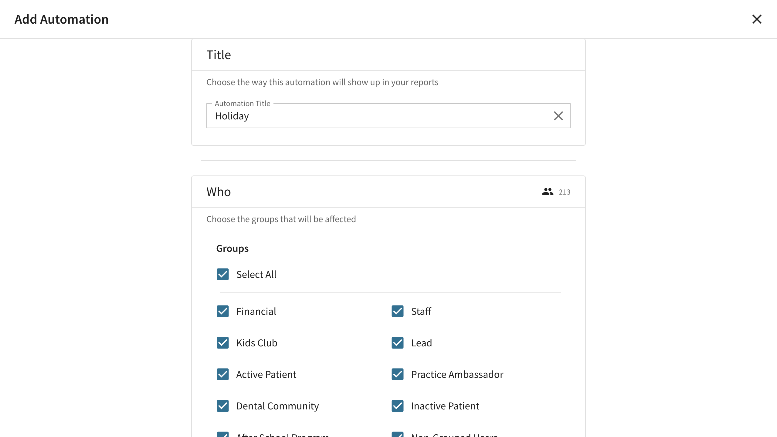Uncheck the Kids Club group
The width and height of the screenshot is (777, 437).
coord(223,343)
